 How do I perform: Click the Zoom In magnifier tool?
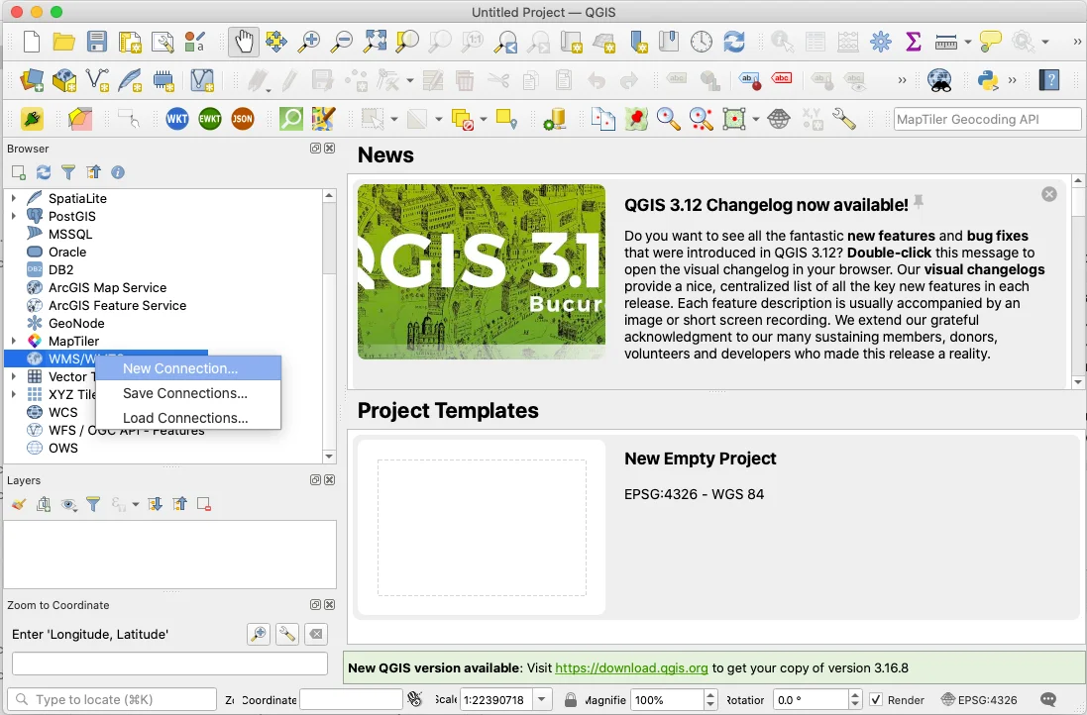point(308,42)
